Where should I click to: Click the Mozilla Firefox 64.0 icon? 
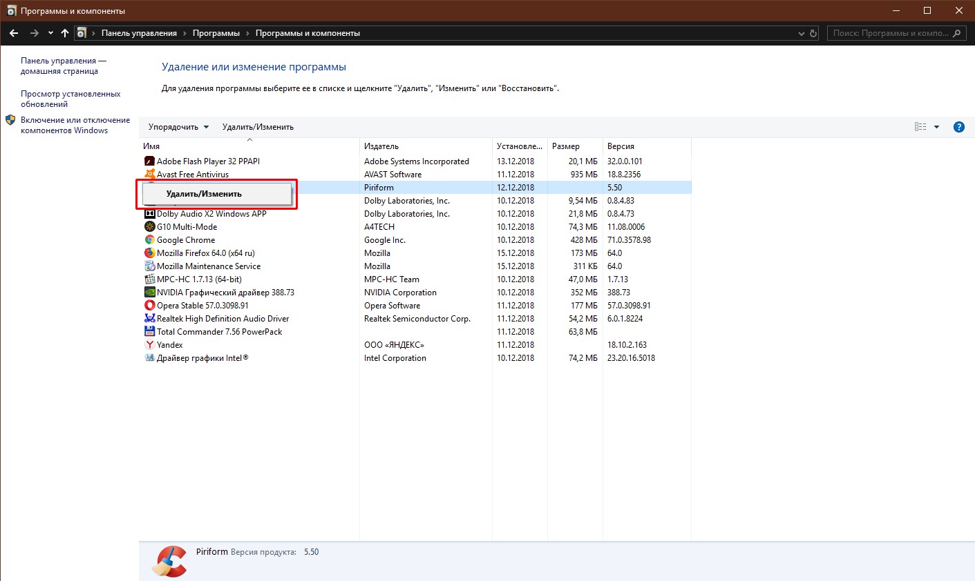[150, 253]
